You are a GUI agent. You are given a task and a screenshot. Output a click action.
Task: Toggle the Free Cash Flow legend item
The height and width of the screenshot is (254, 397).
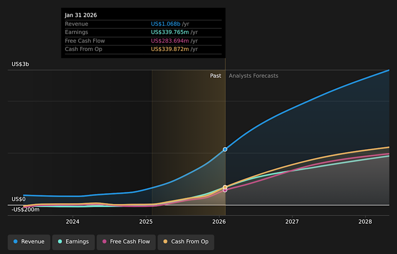click(x=126, y=242)
